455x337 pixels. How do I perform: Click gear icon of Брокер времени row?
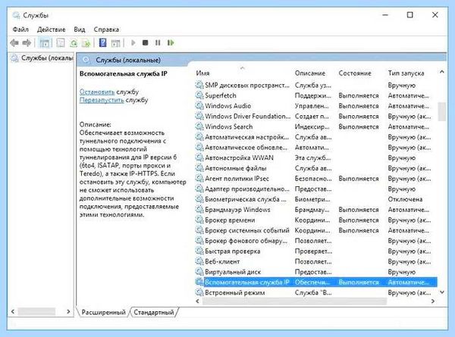(199, 220)
